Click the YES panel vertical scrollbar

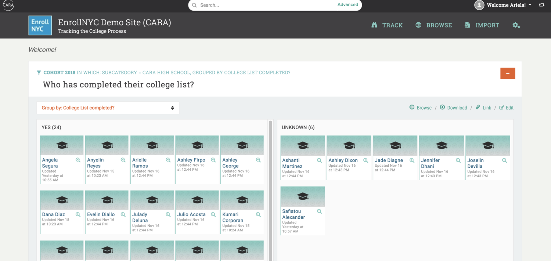[271, 184]
